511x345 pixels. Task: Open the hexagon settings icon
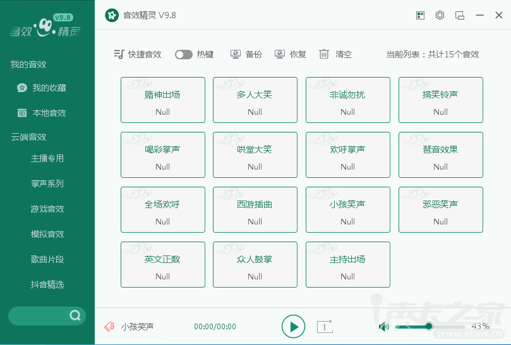440,15
